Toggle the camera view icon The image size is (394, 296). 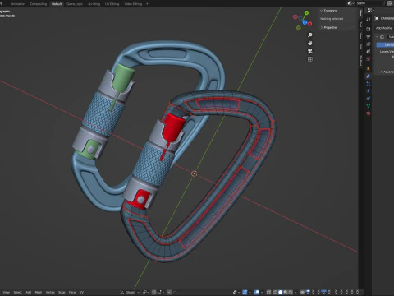(310, 51)
